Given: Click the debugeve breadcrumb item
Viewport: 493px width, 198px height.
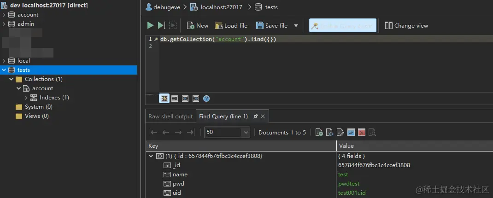Looking at the screenshot, I should coord(163,7).
